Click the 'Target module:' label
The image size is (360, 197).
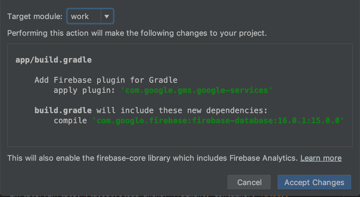click(35, 16)
